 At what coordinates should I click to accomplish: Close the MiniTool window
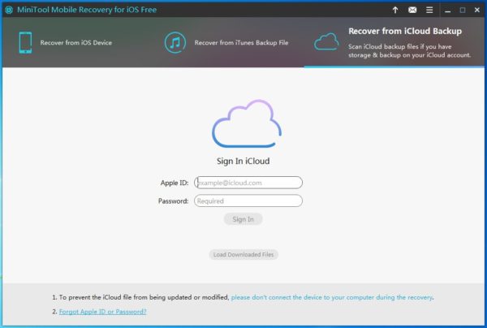click(477, 10)
